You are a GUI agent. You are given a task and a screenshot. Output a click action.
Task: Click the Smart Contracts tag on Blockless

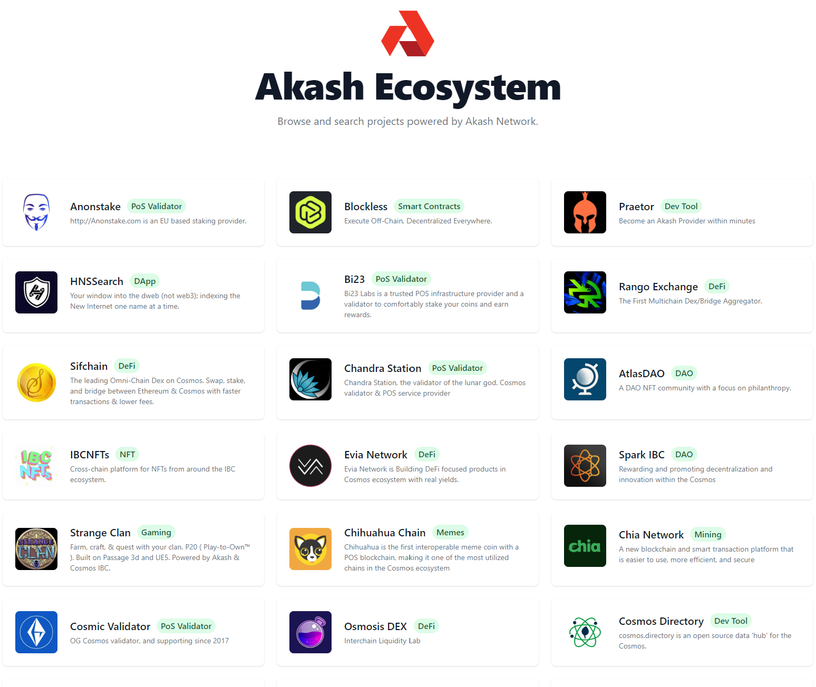(429, 207)
